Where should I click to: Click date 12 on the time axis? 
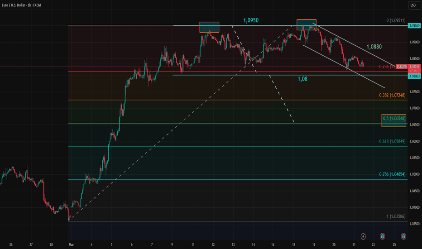tap(213, 244)
